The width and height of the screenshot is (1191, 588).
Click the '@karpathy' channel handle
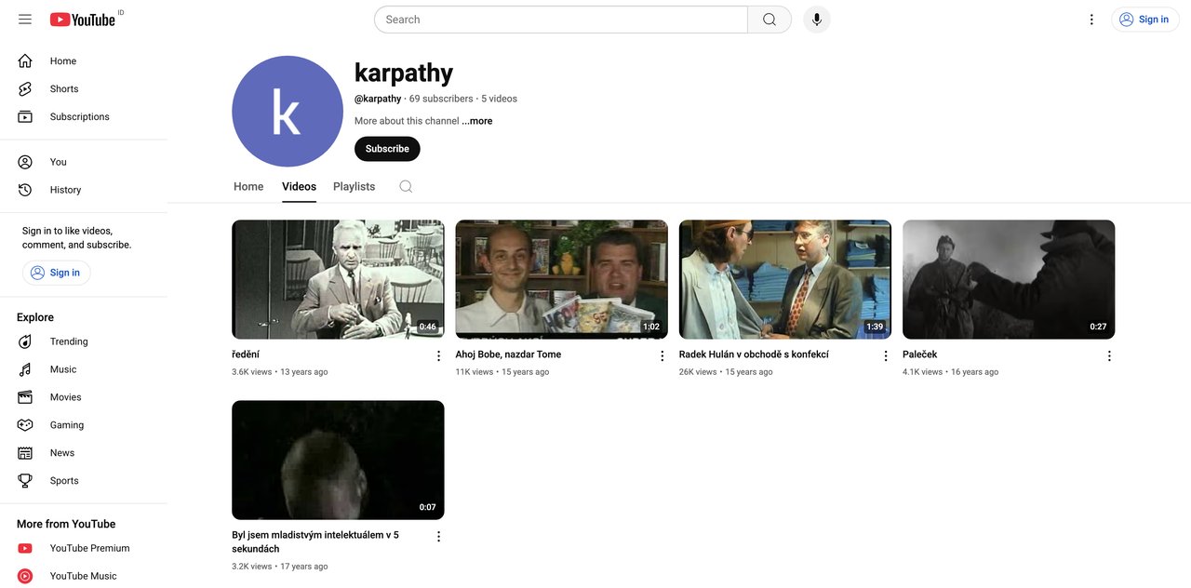[x=378, y=99]
